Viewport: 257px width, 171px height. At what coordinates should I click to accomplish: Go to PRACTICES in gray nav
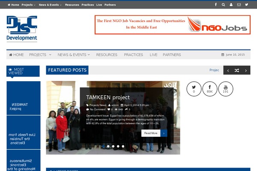pyautogui.click(x=133, y=55)
